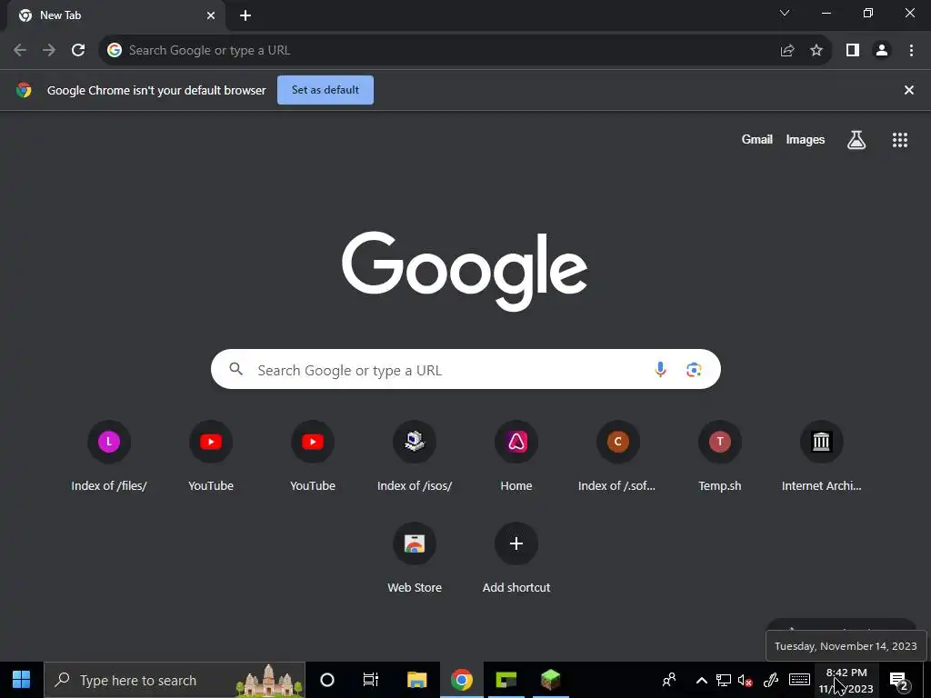Click the Chrome taskbar icon
The width and height of the screenshot is (931, 698).
461,680
